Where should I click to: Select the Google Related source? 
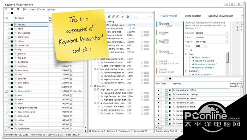pos(165,52)
